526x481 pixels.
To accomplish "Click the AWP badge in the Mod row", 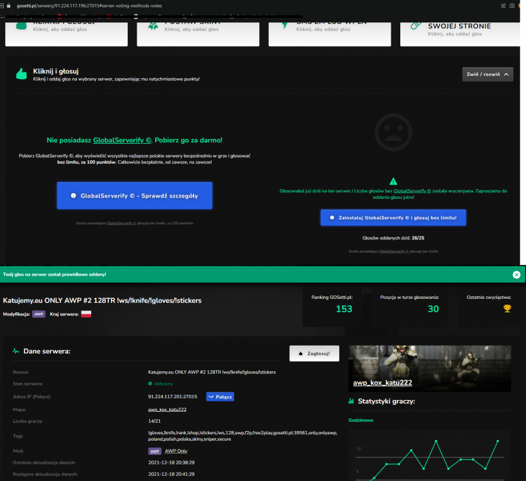I will pos(155,451).
